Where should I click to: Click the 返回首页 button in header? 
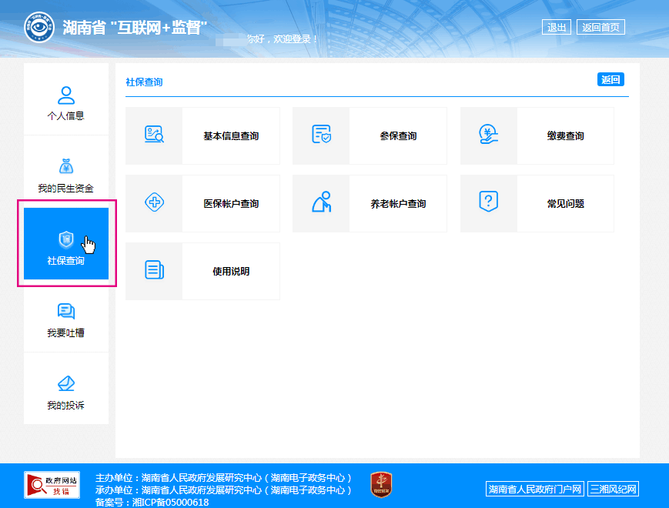point(600,28)
